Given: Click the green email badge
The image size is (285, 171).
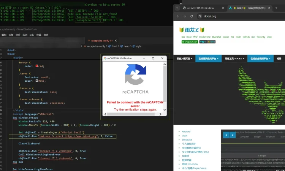Looking at the screenshot, I should 190,42.
